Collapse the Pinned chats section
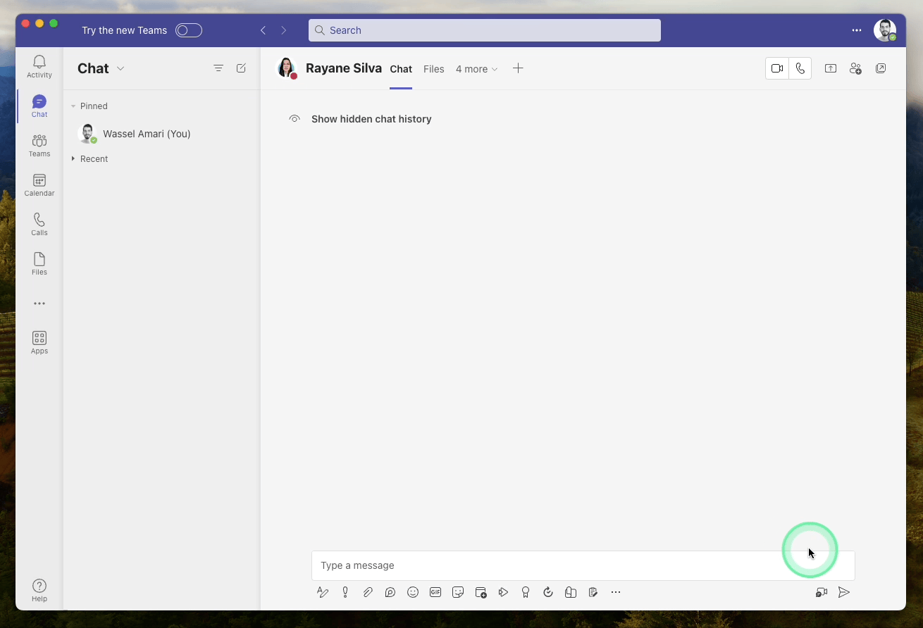Viewport: 923px width, 628px height. (73, 106)
